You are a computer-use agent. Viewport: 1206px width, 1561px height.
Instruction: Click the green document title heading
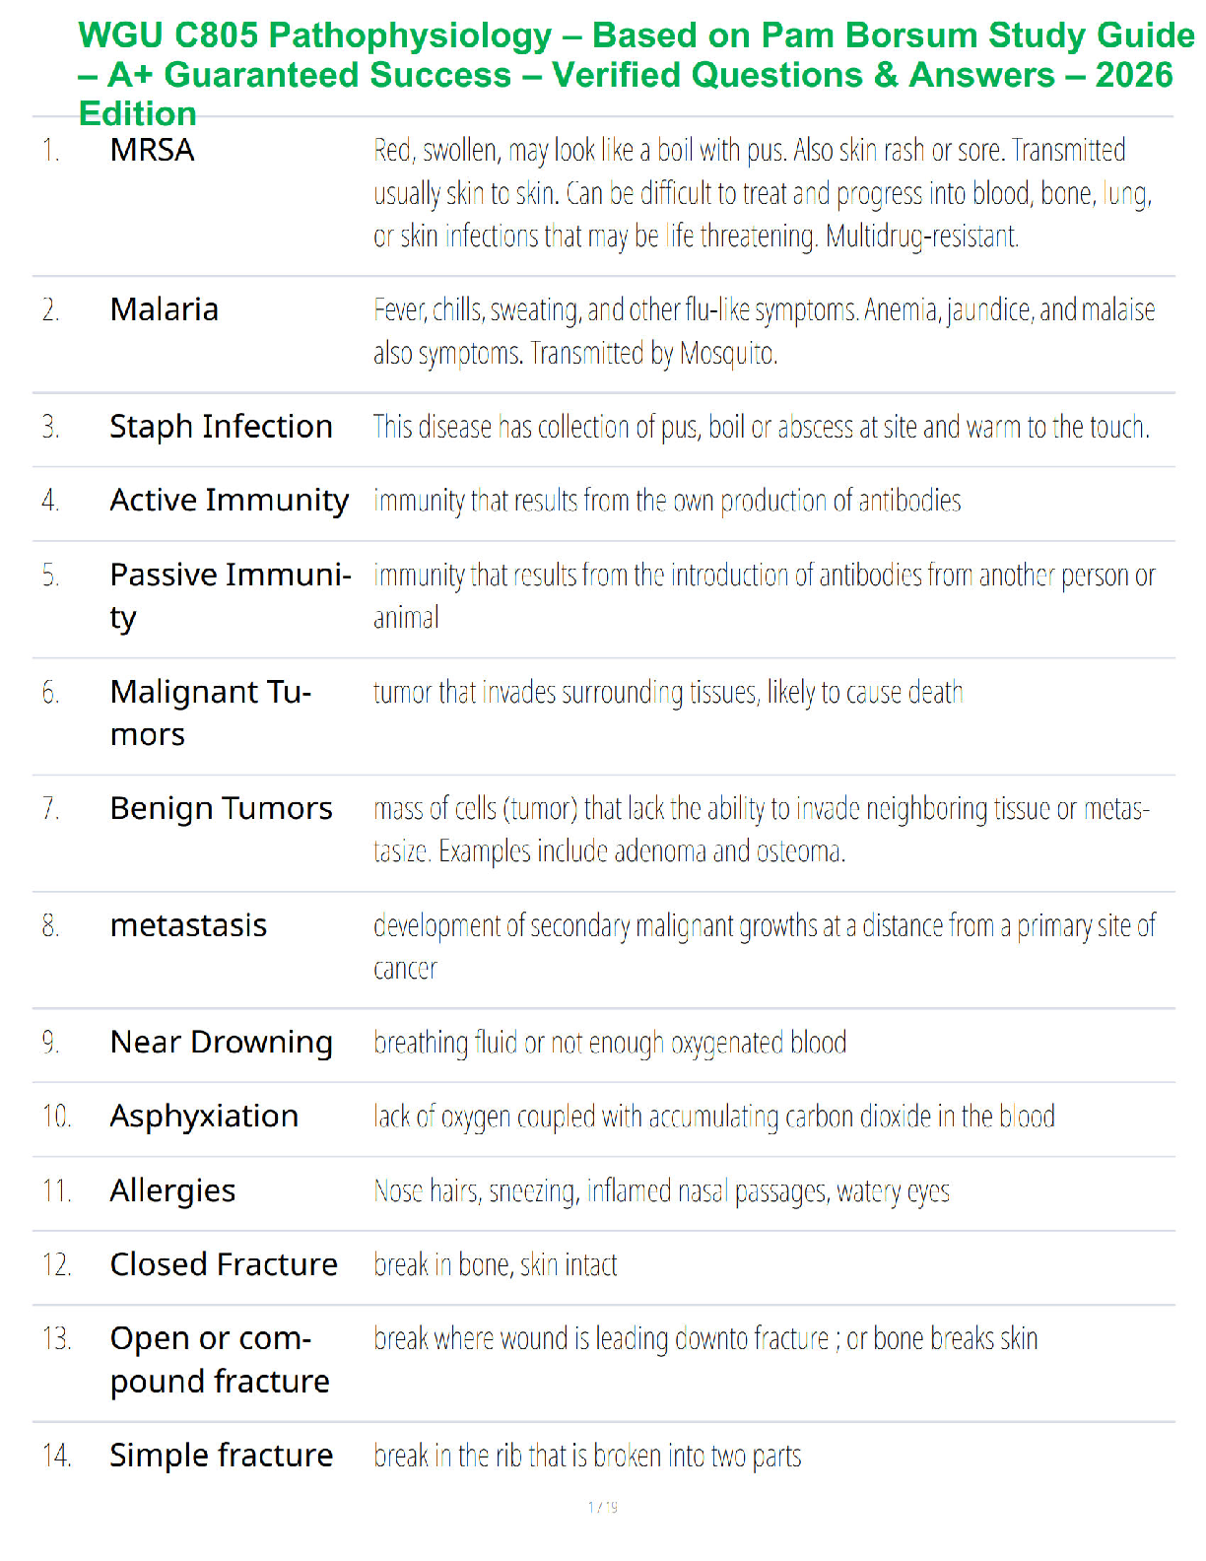pyautogui.click(x=636, y=74)
